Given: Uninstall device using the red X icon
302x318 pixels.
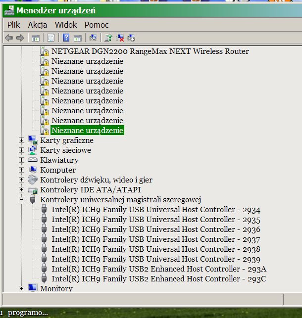Looking at the screenshot, I should (120, 38).
